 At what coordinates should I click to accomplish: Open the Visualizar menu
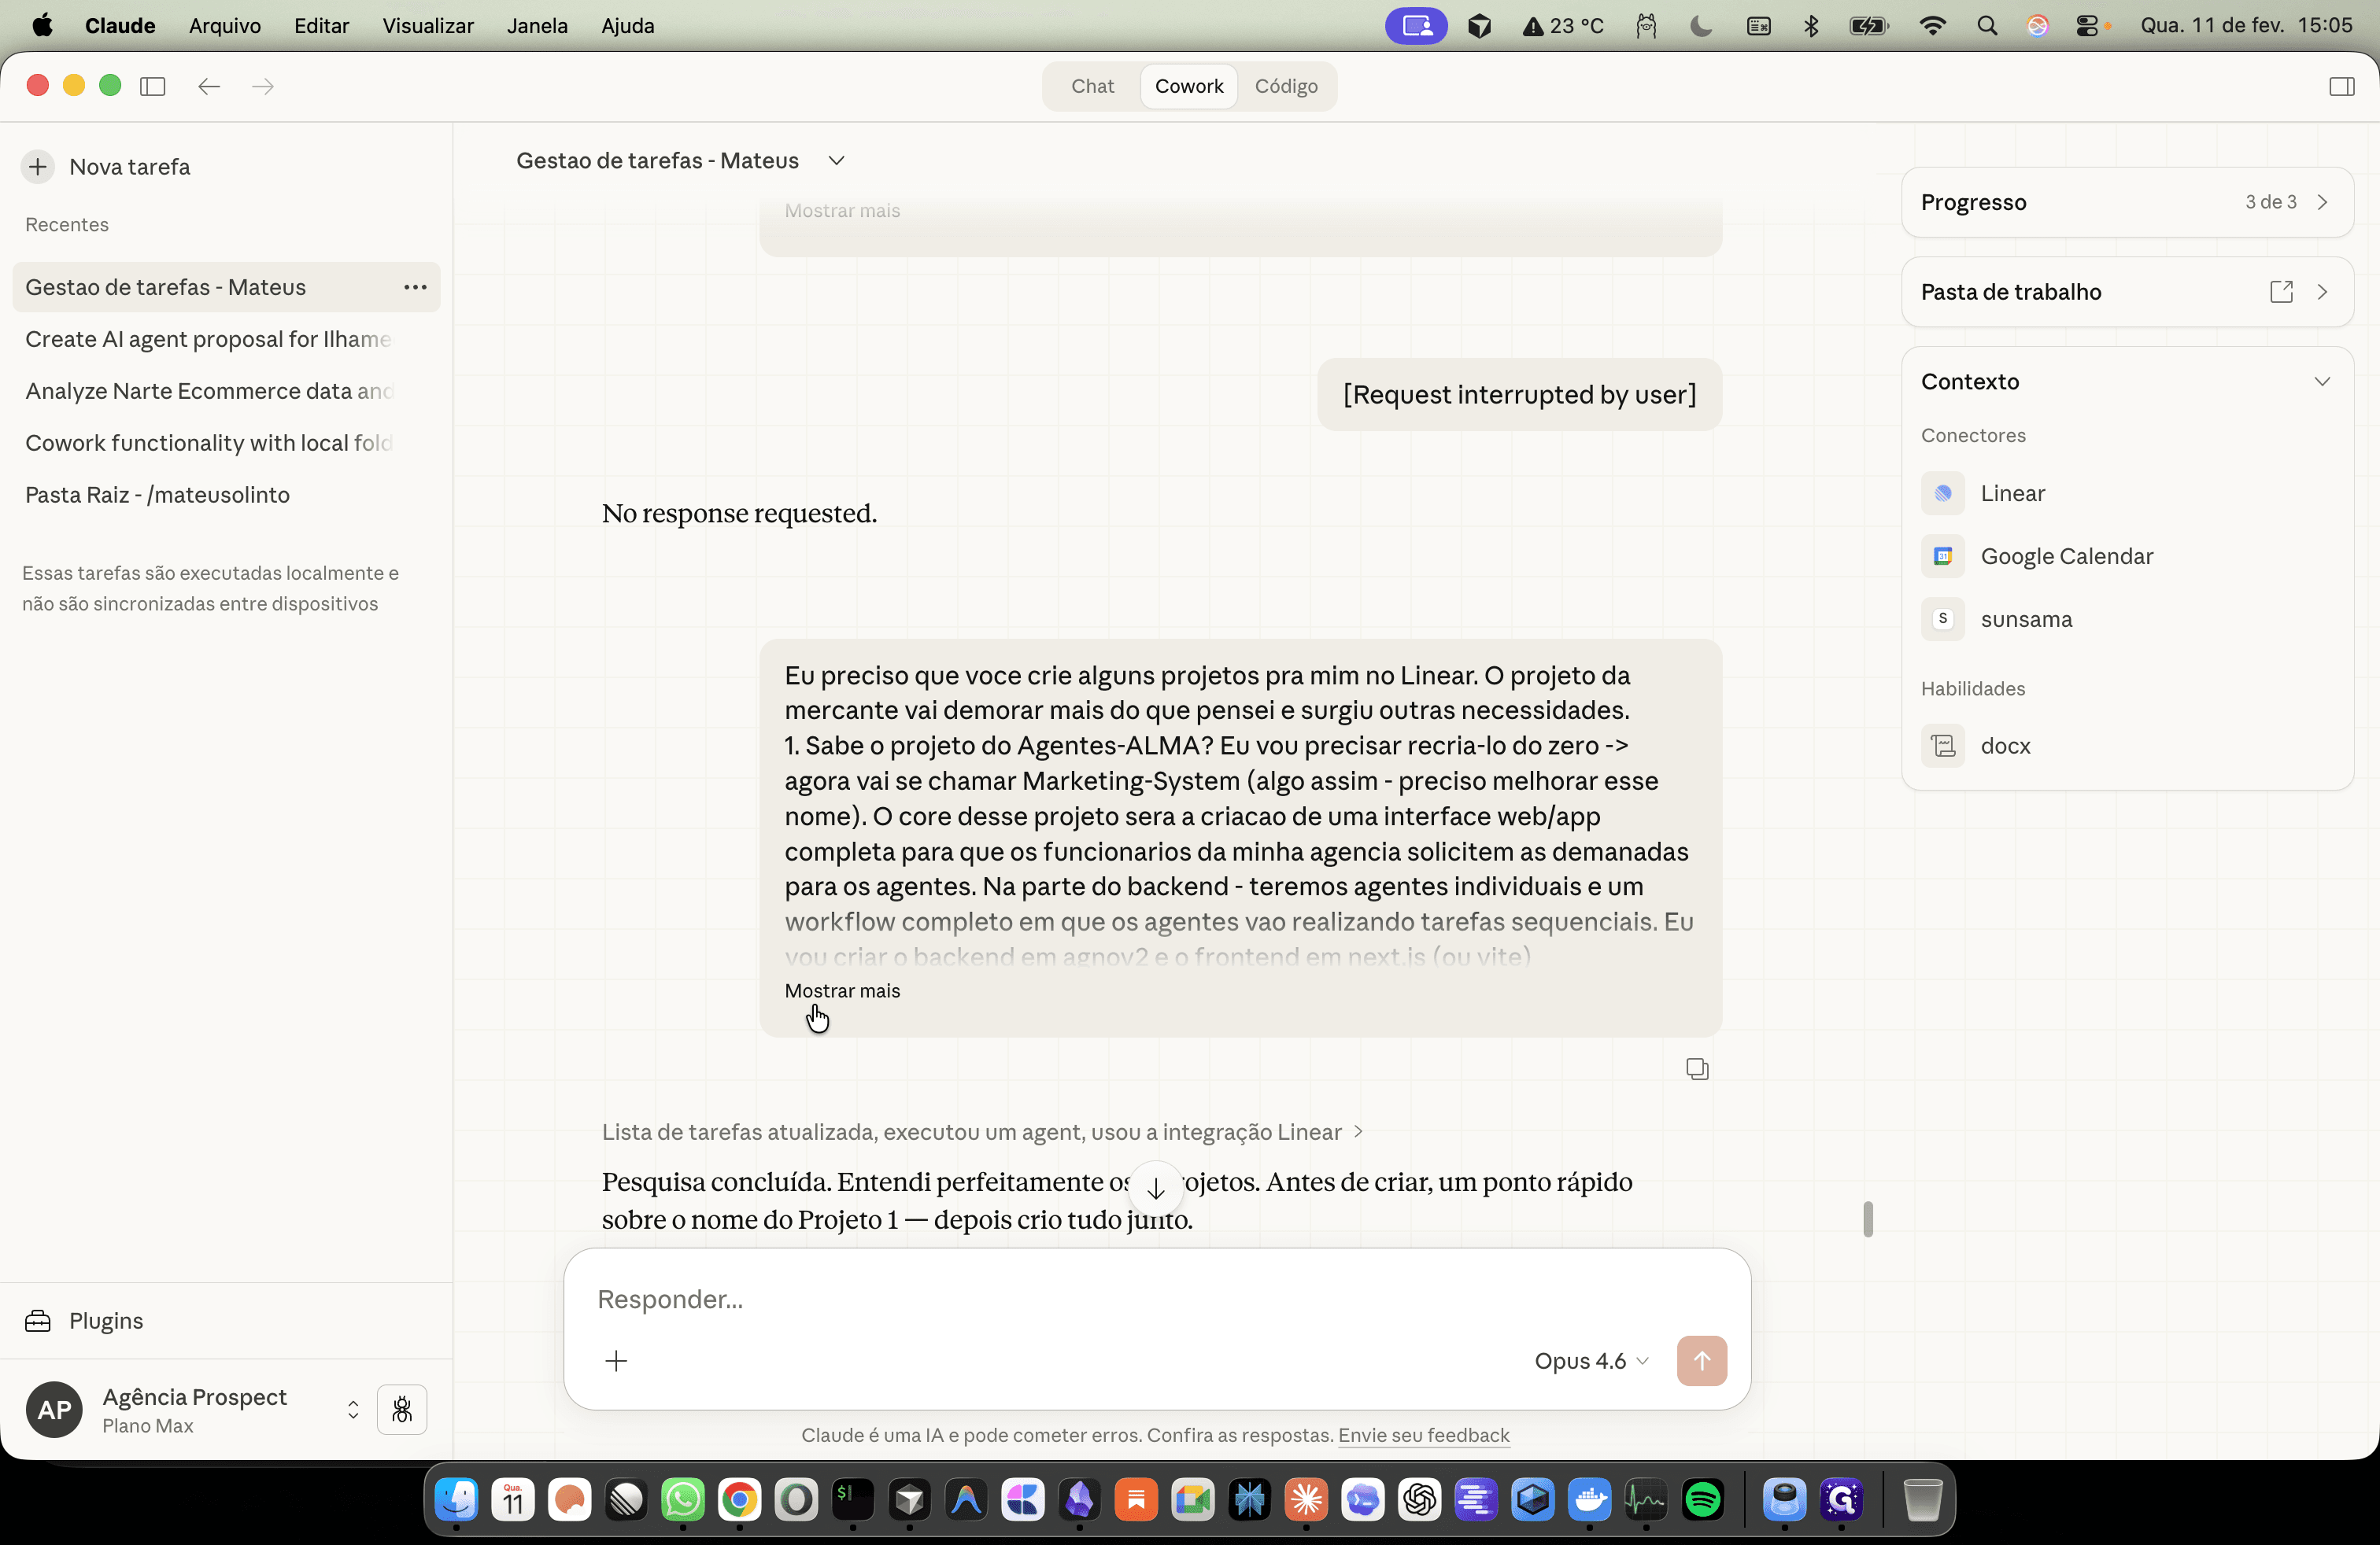tap(427, 26)
